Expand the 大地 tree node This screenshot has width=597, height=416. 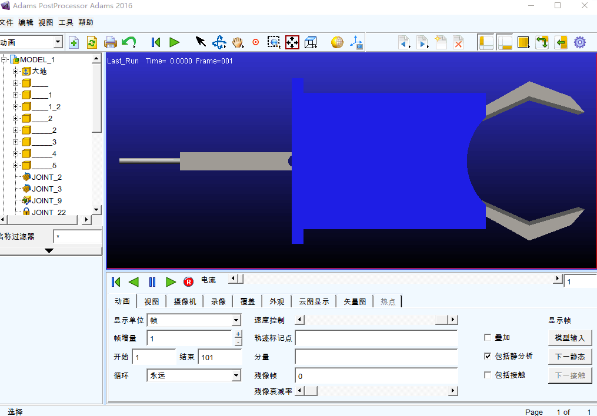point(16,71)
